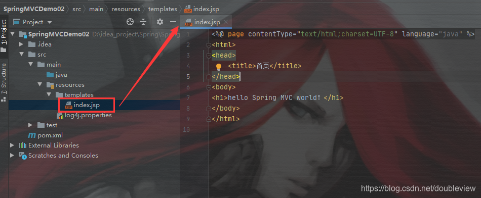Click templates in the breadcrumb
This screenshot has height=198, width=481.
click(x=163, y=9)
